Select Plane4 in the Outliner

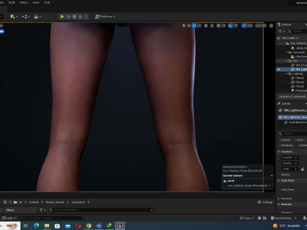click(299, 82)
